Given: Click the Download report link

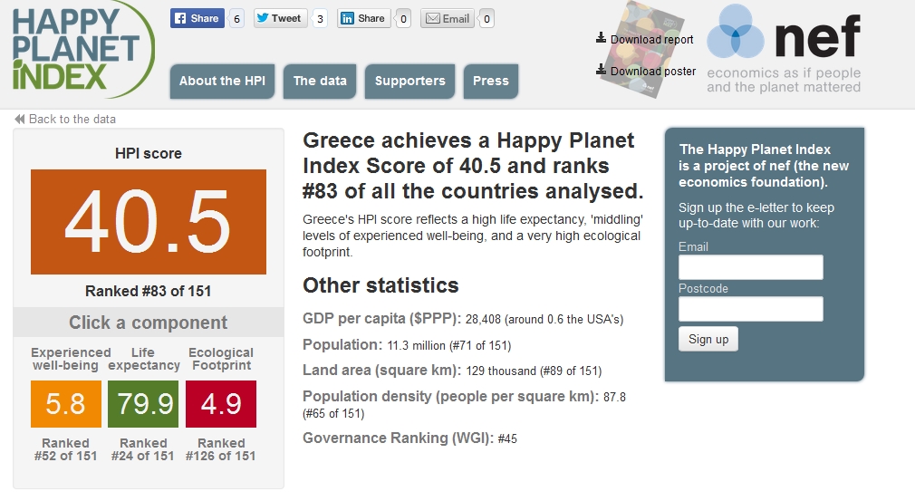Looking at the screenshot, I should tap(651, 39).
